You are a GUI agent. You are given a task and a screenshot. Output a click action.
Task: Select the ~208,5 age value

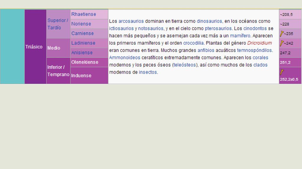tap(286, 15)
